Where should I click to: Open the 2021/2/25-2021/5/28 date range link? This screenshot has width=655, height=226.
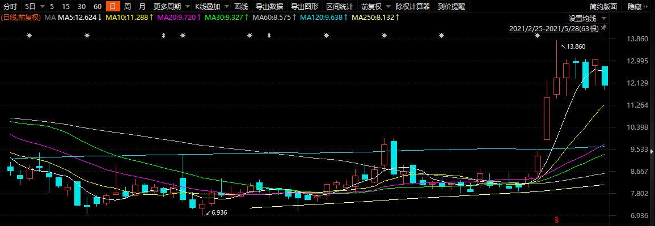[x=554, y=28]
